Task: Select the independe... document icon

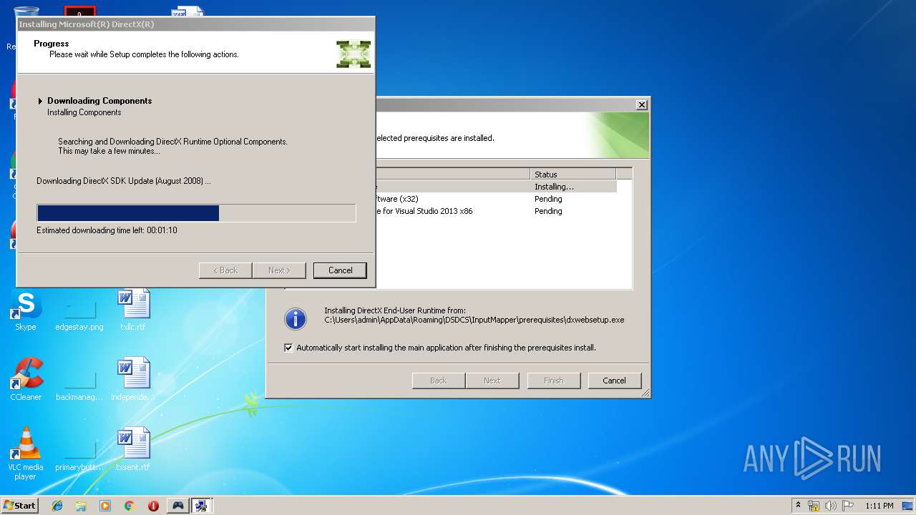Action: pos(133,379)
